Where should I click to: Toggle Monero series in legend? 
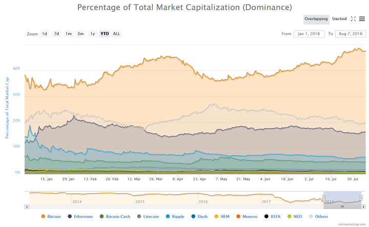coord(247,216)
